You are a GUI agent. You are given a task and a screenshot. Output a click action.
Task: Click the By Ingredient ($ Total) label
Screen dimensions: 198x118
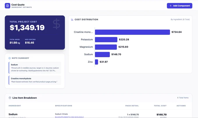tap(180, 19)
